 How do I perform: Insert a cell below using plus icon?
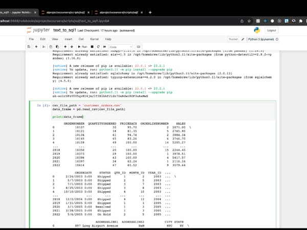pyautogui.click(x=36, y=47)
